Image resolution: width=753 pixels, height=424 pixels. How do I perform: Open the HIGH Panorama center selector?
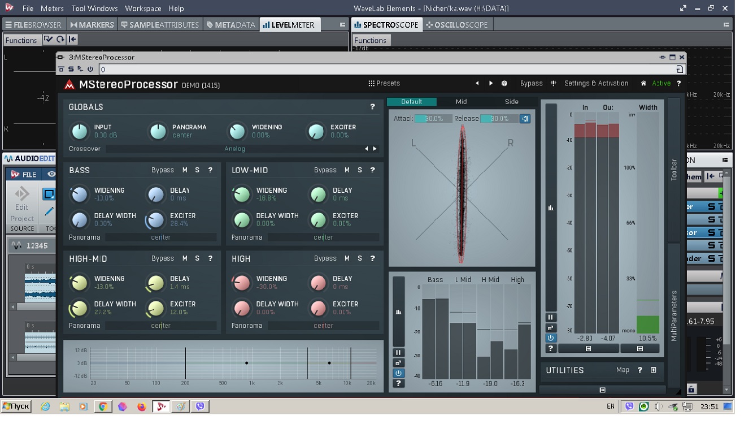coord(324,326)
